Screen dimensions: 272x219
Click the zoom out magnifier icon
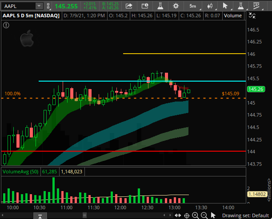click(x=204, y=215)
